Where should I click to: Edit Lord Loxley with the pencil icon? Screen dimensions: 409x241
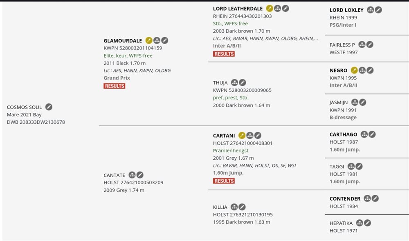[x=378, y=10]
